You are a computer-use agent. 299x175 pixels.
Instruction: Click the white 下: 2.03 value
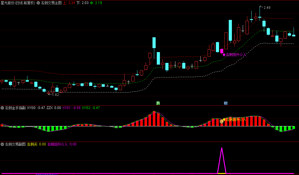(83, 3)
